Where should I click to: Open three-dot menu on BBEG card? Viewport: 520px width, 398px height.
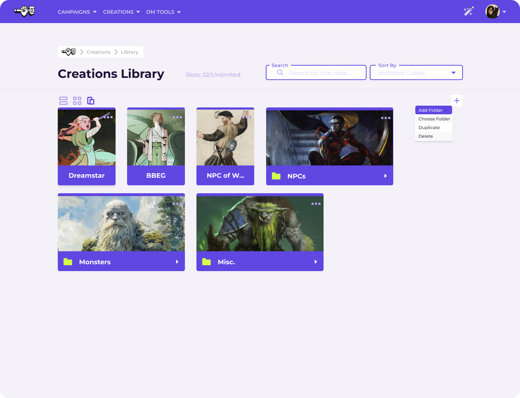coord(177,117)
